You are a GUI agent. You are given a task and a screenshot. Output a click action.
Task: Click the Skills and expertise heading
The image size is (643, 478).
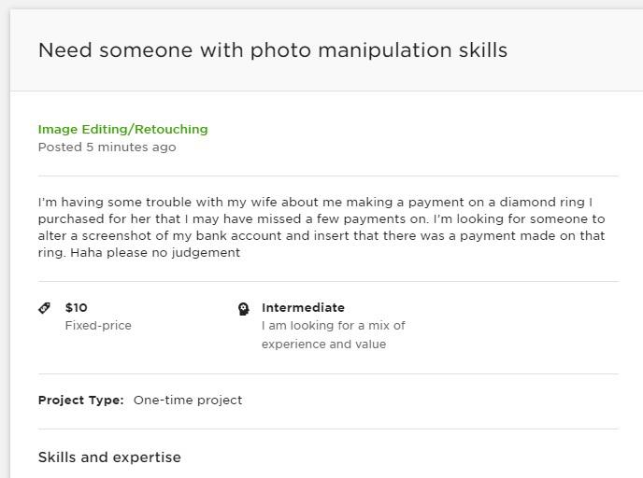click(109, 457)
